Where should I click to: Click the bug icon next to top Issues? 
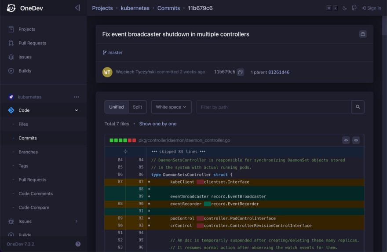click(11, 57)
